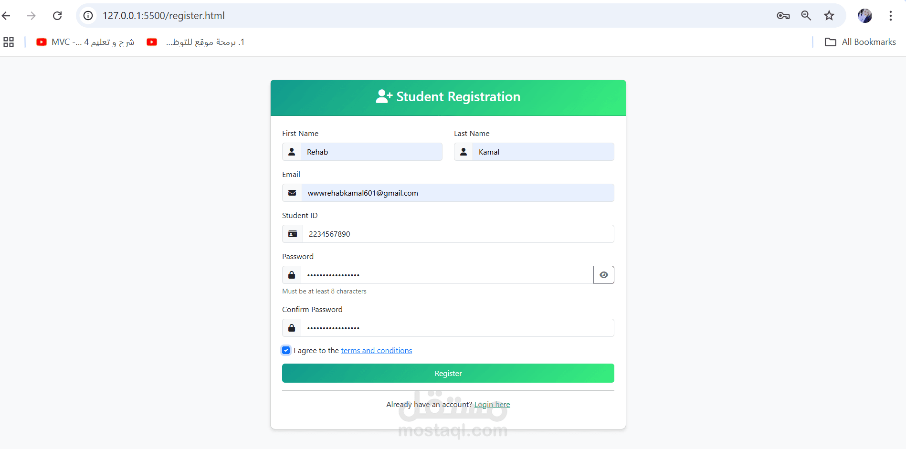Bookmark this page with the star

[829, 16]
